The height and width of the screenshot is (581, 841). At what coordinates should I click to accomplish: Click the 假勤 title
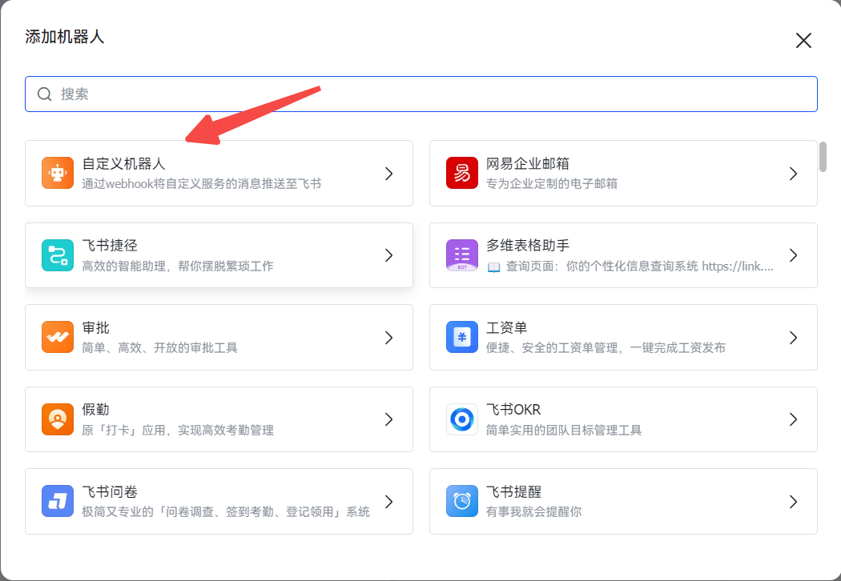(x=95, y=410)
